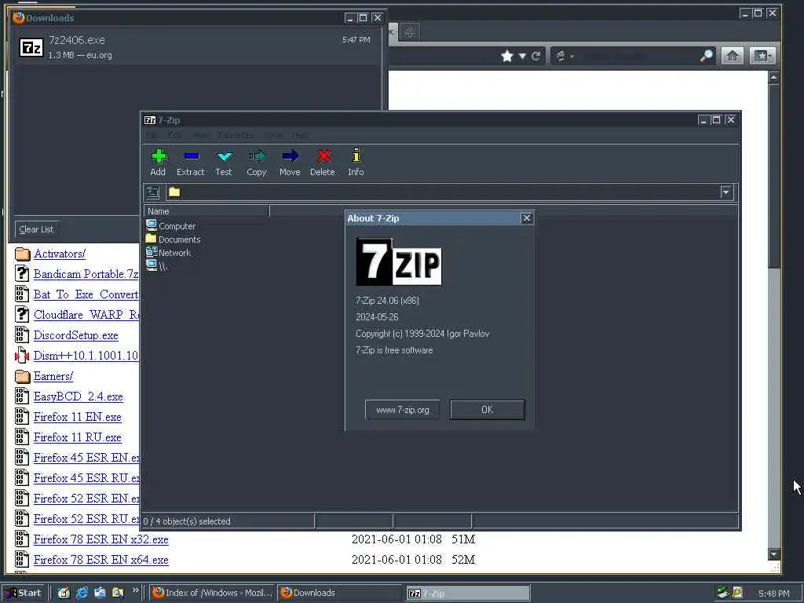Select the Computer entry in the file list

(x=170, y=225)
